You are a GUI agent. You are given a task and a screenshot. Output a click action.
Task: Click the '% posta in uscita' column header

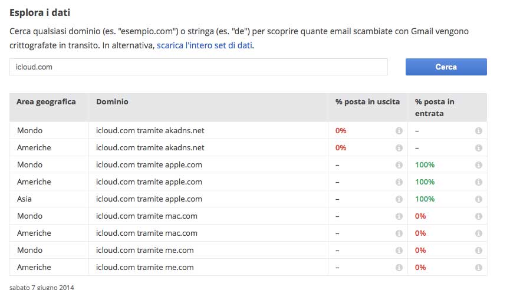click(367, 102)
